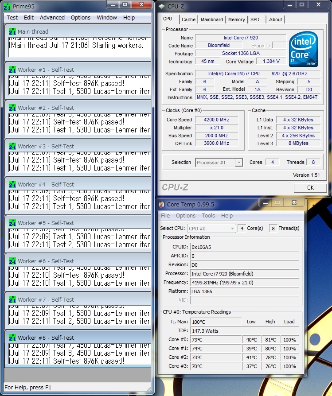Click the Worker #8 - Self-Test title bar
Screen dimensions: 332x396
coord(78,338)
